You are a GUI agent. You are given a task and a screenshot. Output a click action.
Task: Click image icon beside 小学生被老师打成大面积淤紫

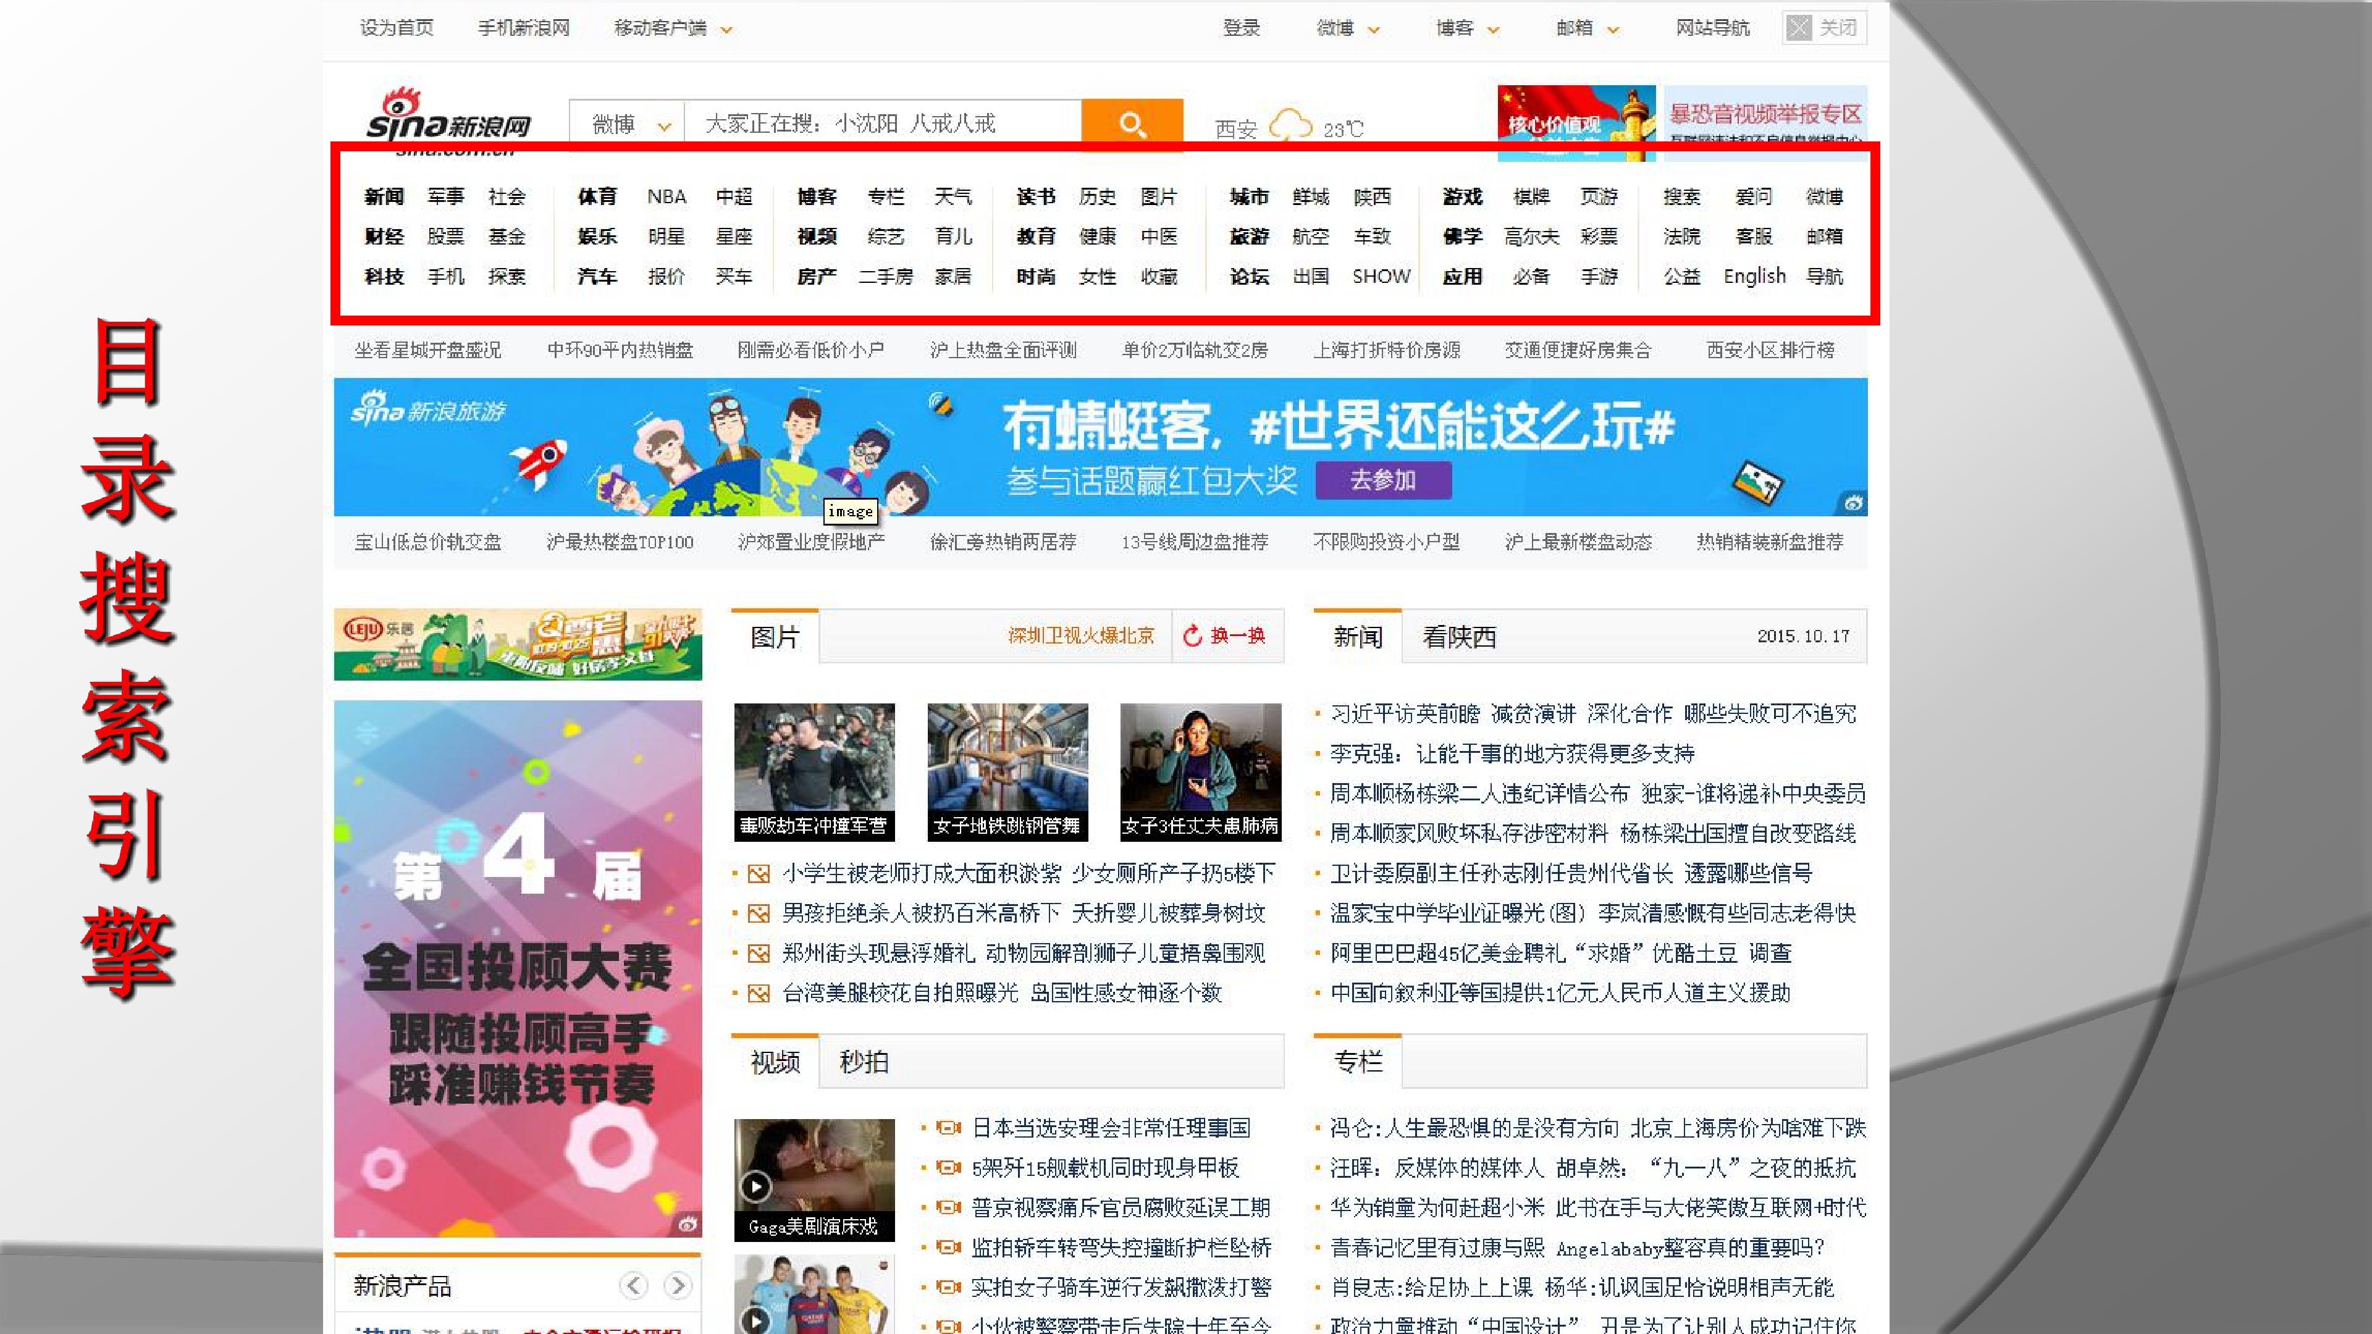[x=759, y=873]
